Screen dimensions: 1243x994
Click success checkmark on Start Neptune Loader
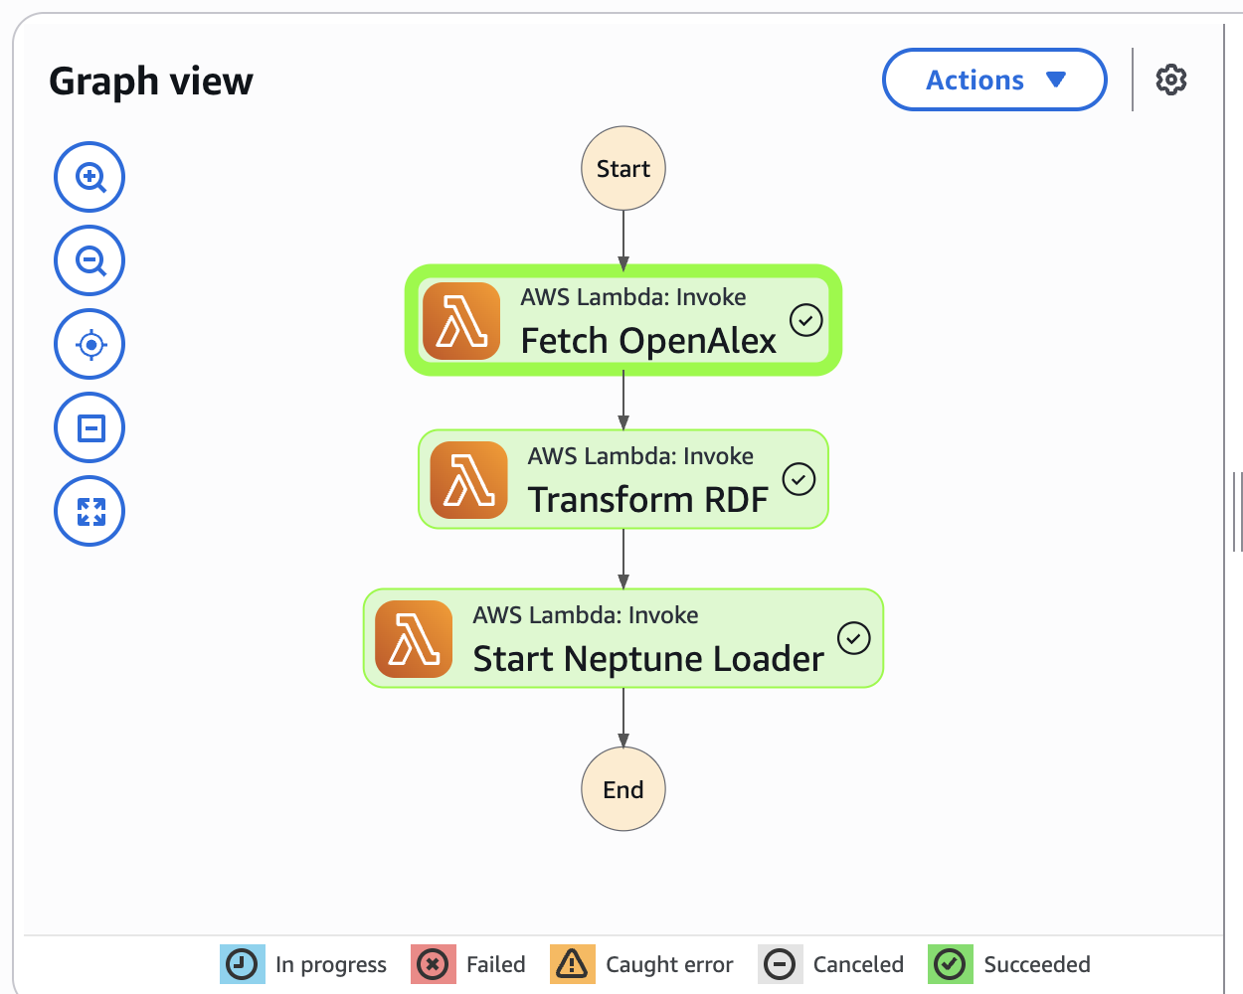pos(854,638)
